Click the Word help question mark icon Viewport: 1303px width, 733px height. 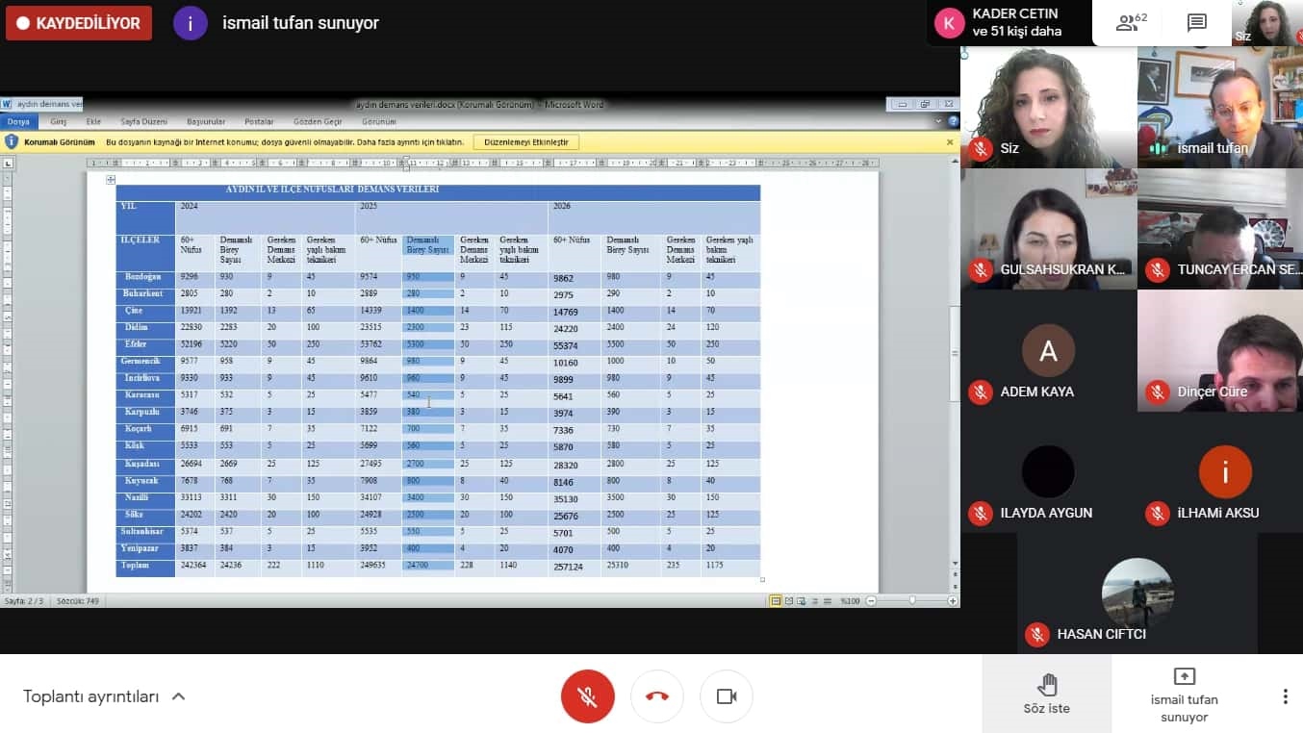(953, 122)
